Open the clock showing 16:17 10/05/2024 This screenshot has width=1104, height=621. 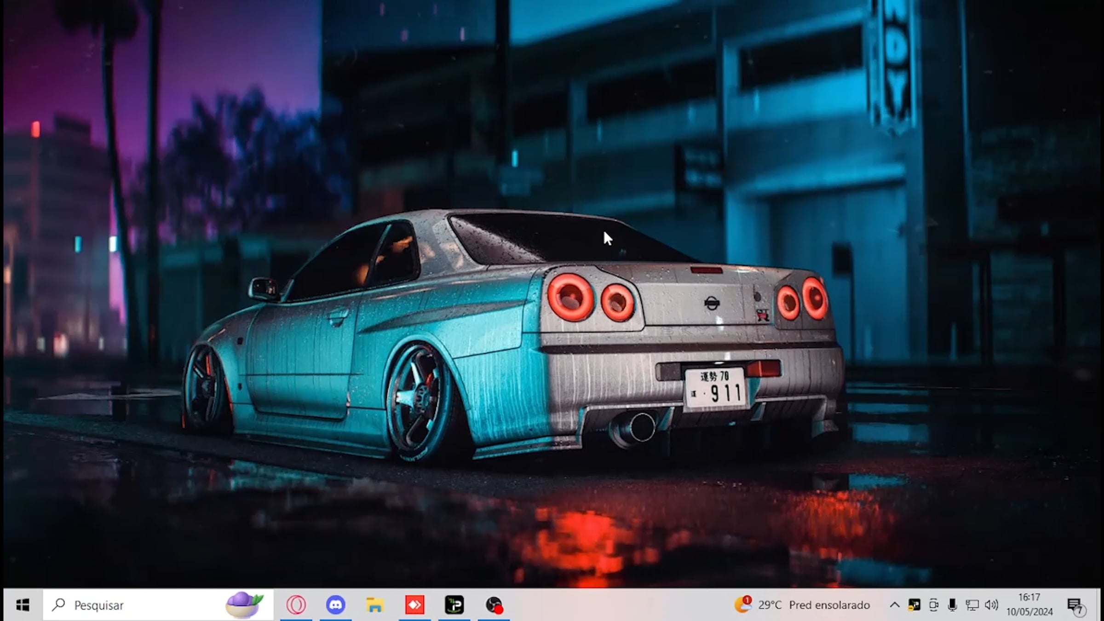[1029, 604]
